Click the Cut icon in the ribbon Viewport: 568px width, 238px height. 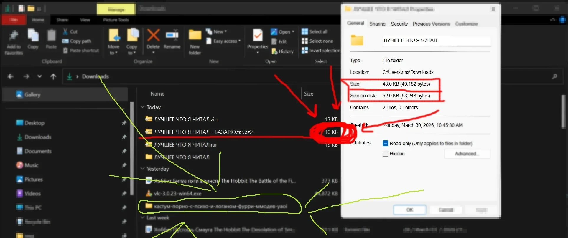[x=65, y=31]
